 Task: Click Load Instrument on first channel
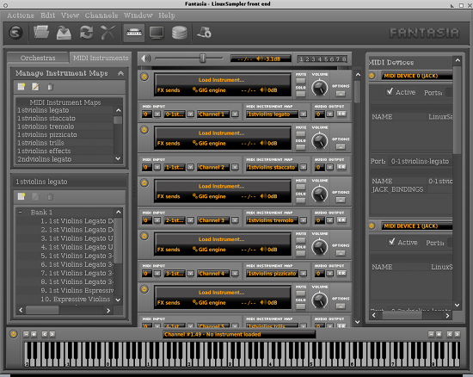click(x=221, y=80)
